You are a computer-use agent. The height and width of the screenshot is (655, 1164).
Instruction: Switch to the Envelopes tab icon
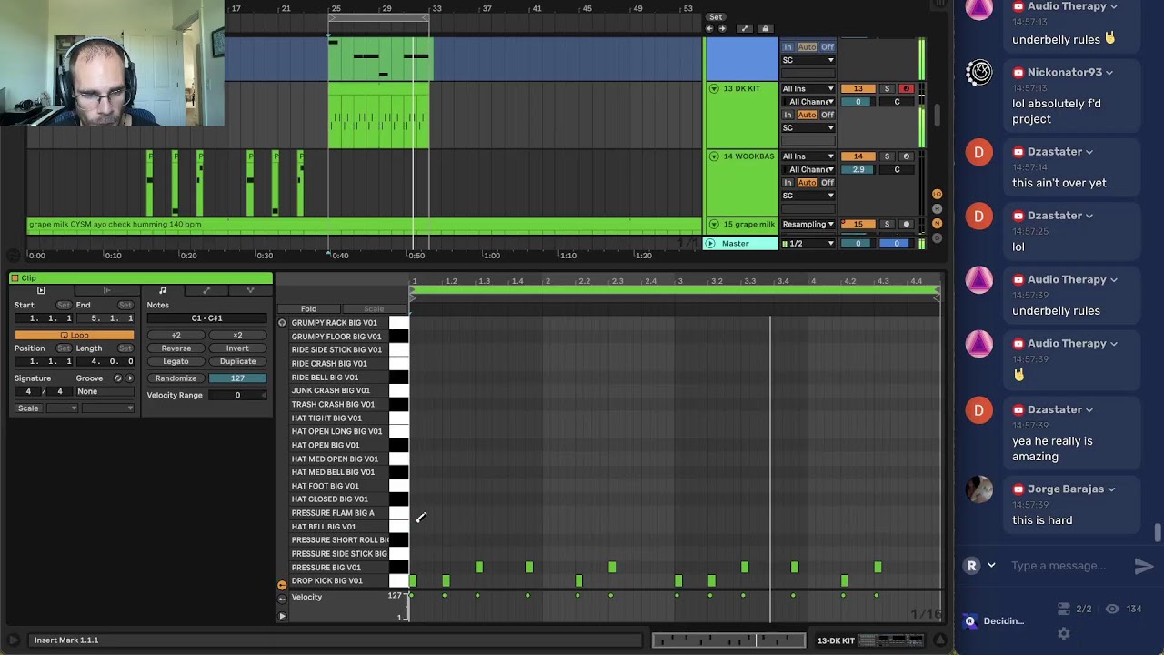click(206, 290)
